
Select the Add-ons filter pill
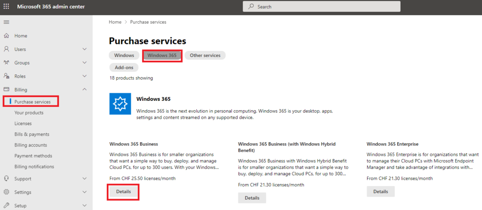click(124, 67)
